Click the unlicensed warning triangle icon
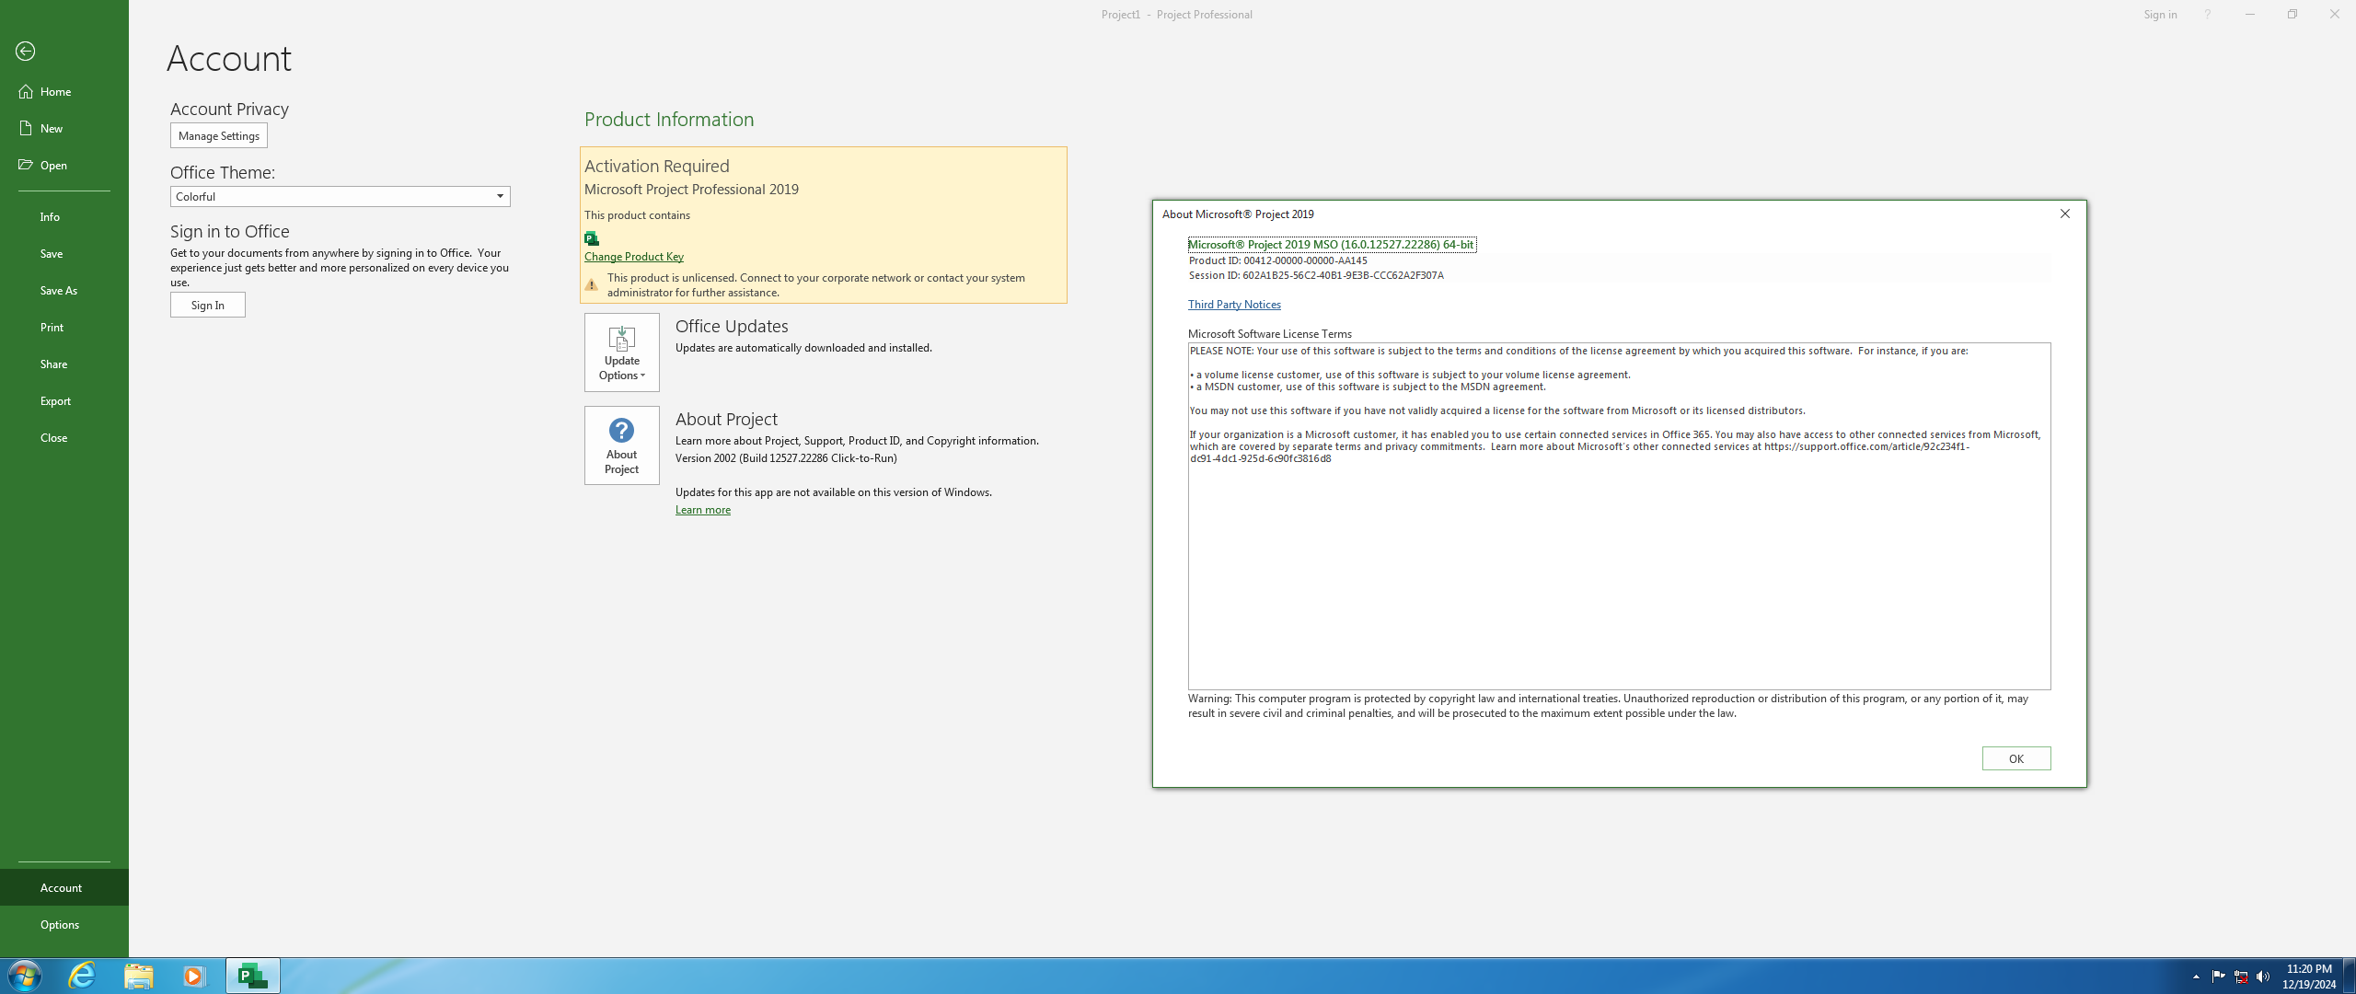The width and height of the screenshot is (2356, 994). 592,284
